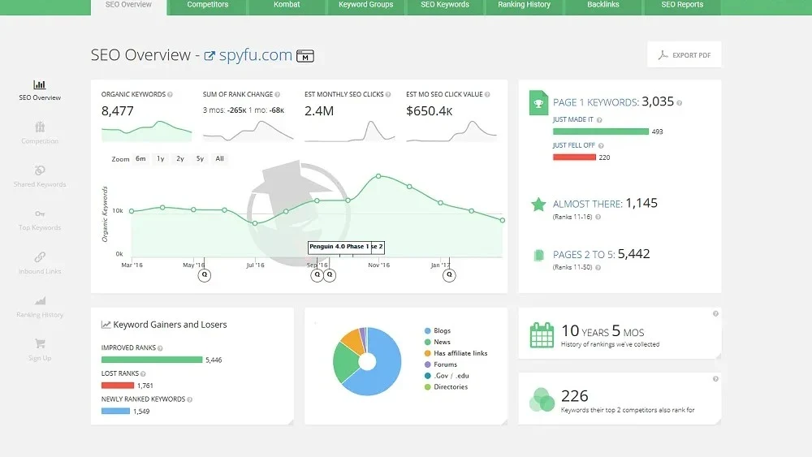Click the .Gov / .edu legend entry
The width and height of the screenshot is (812, 457).
point(447,376)
